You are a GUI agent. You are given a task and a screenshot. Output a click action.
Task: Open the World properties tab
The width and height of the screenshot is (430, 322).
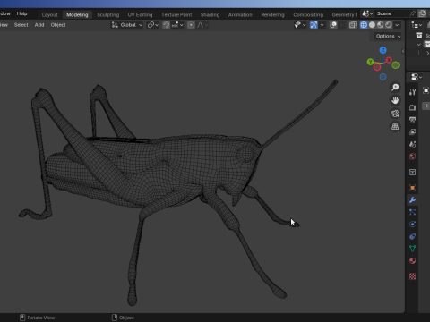coord(413,157)
